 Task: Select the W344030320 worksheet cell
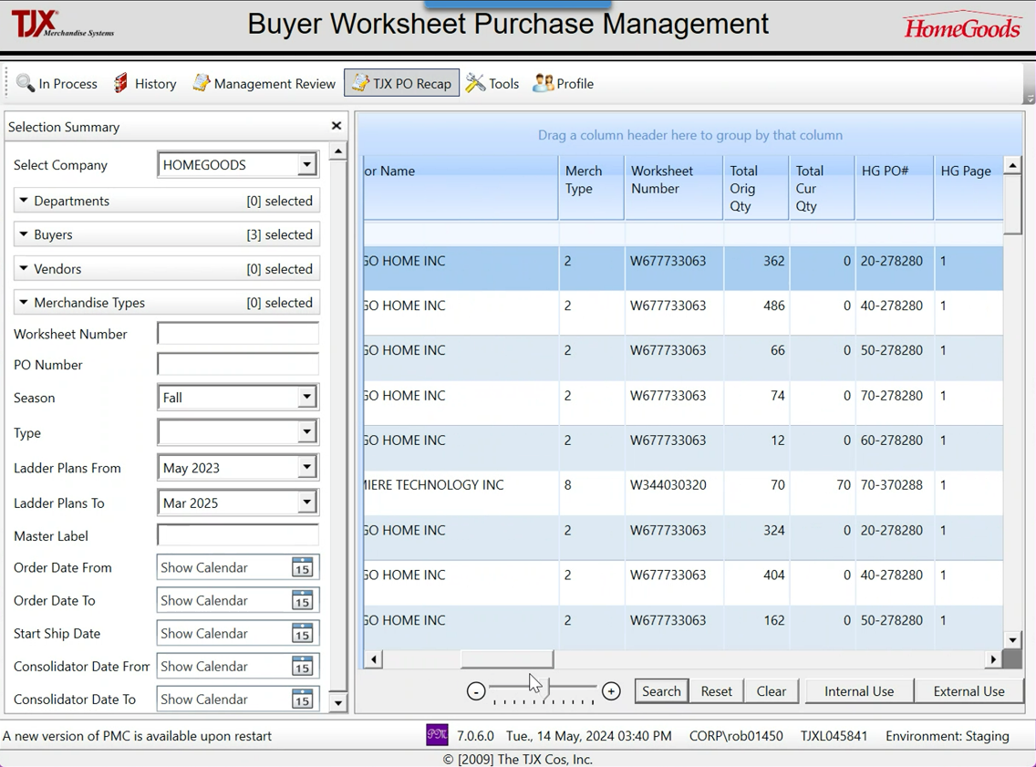coord(674,492)
